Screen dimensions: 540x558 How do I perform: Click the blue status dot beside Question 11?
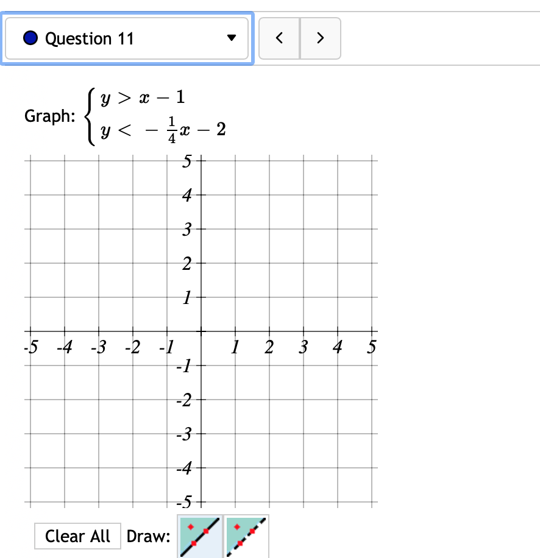point(29,38)
